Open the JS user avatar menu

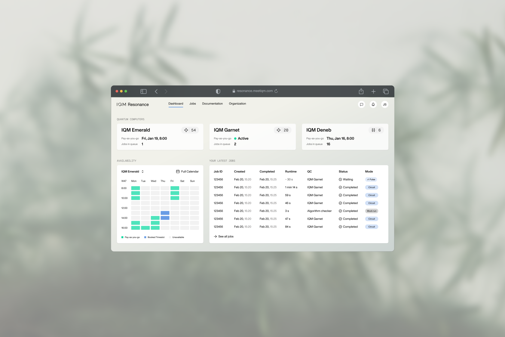384,104
